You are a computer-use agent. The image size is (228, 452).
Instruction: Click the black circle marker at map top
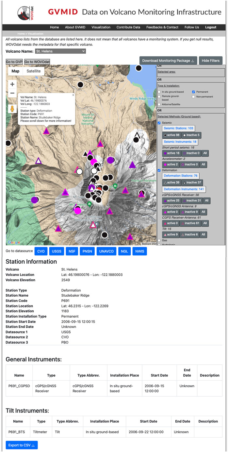click(139, 68)
